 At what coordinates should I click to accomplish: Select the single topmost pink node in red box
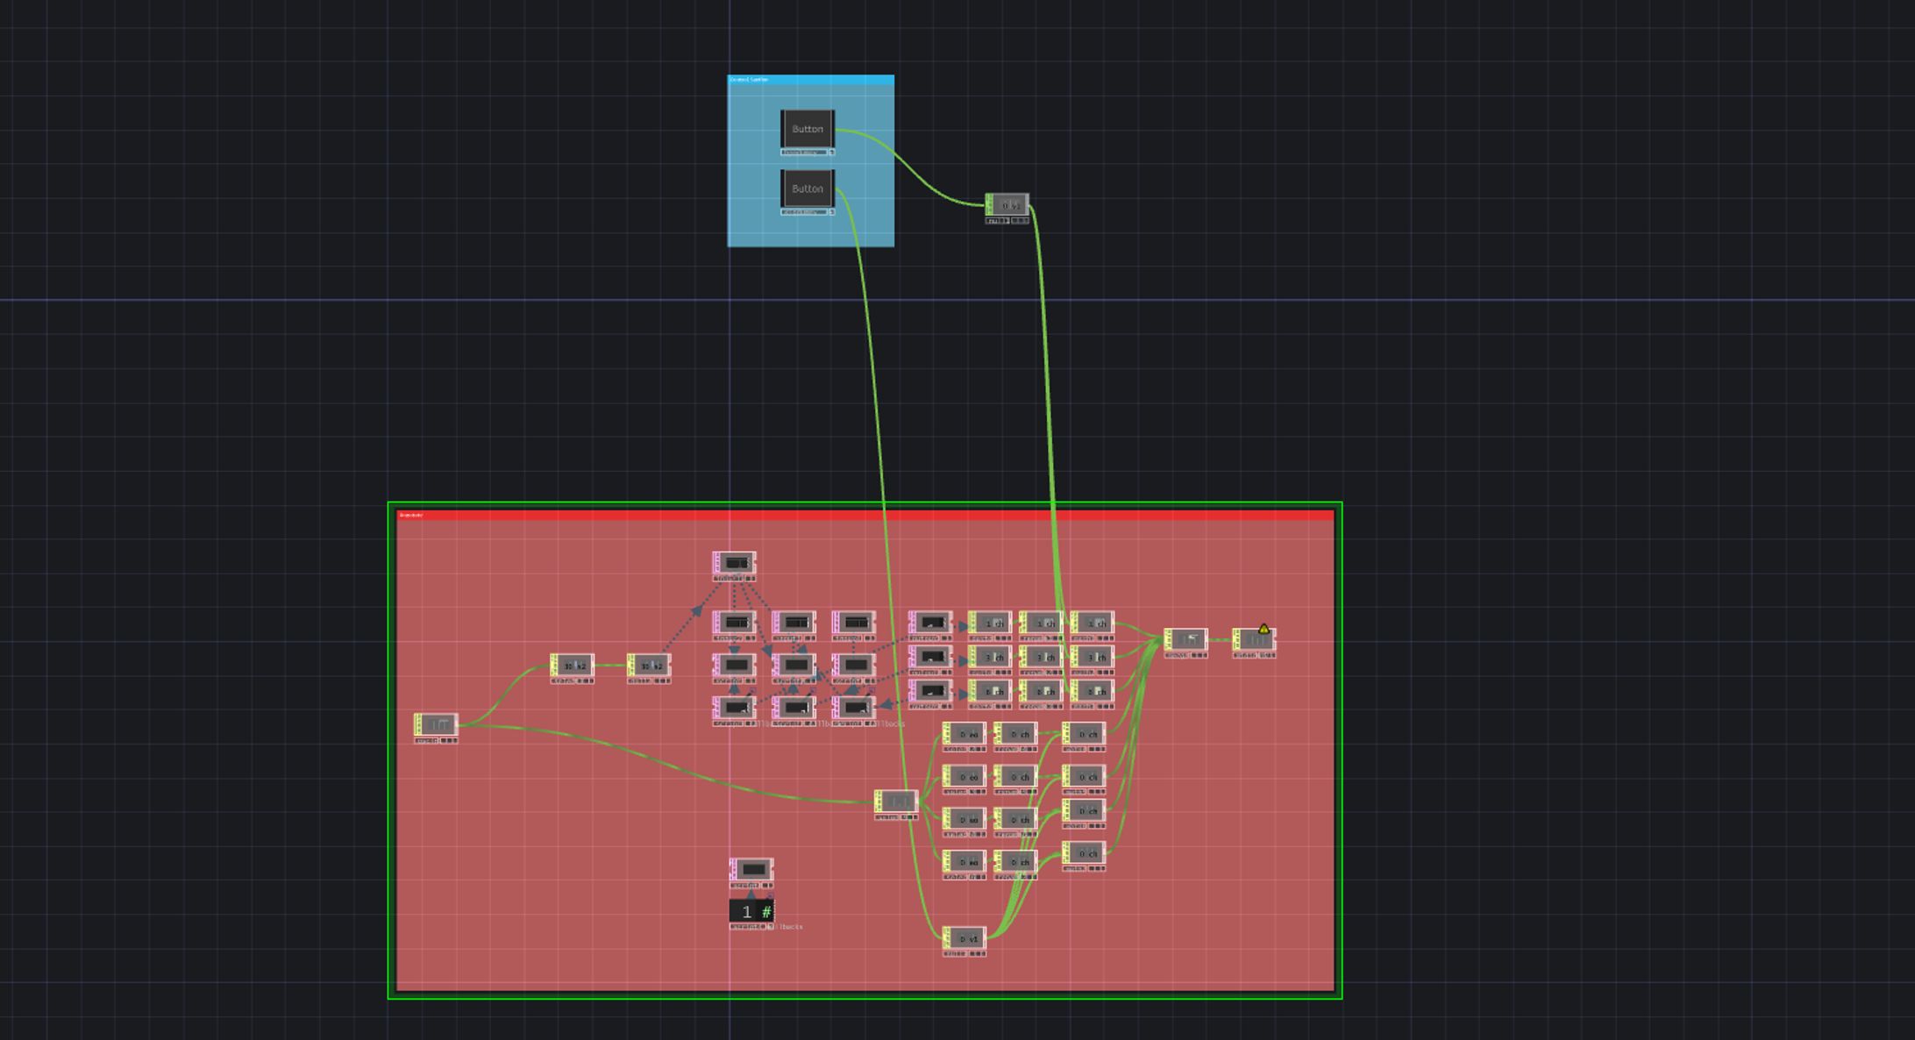pyautogui.click(x=735, y=563)
